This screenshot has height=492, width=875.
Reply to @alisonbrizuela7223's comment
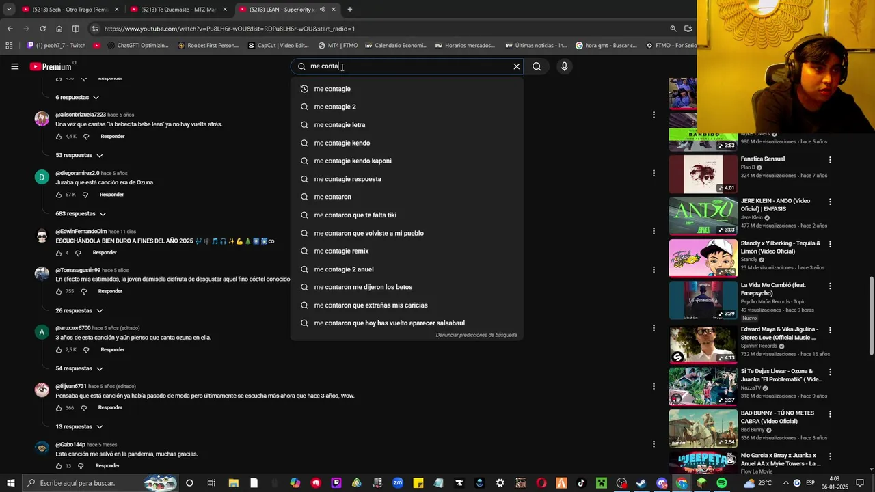click(x=113, y=137)
